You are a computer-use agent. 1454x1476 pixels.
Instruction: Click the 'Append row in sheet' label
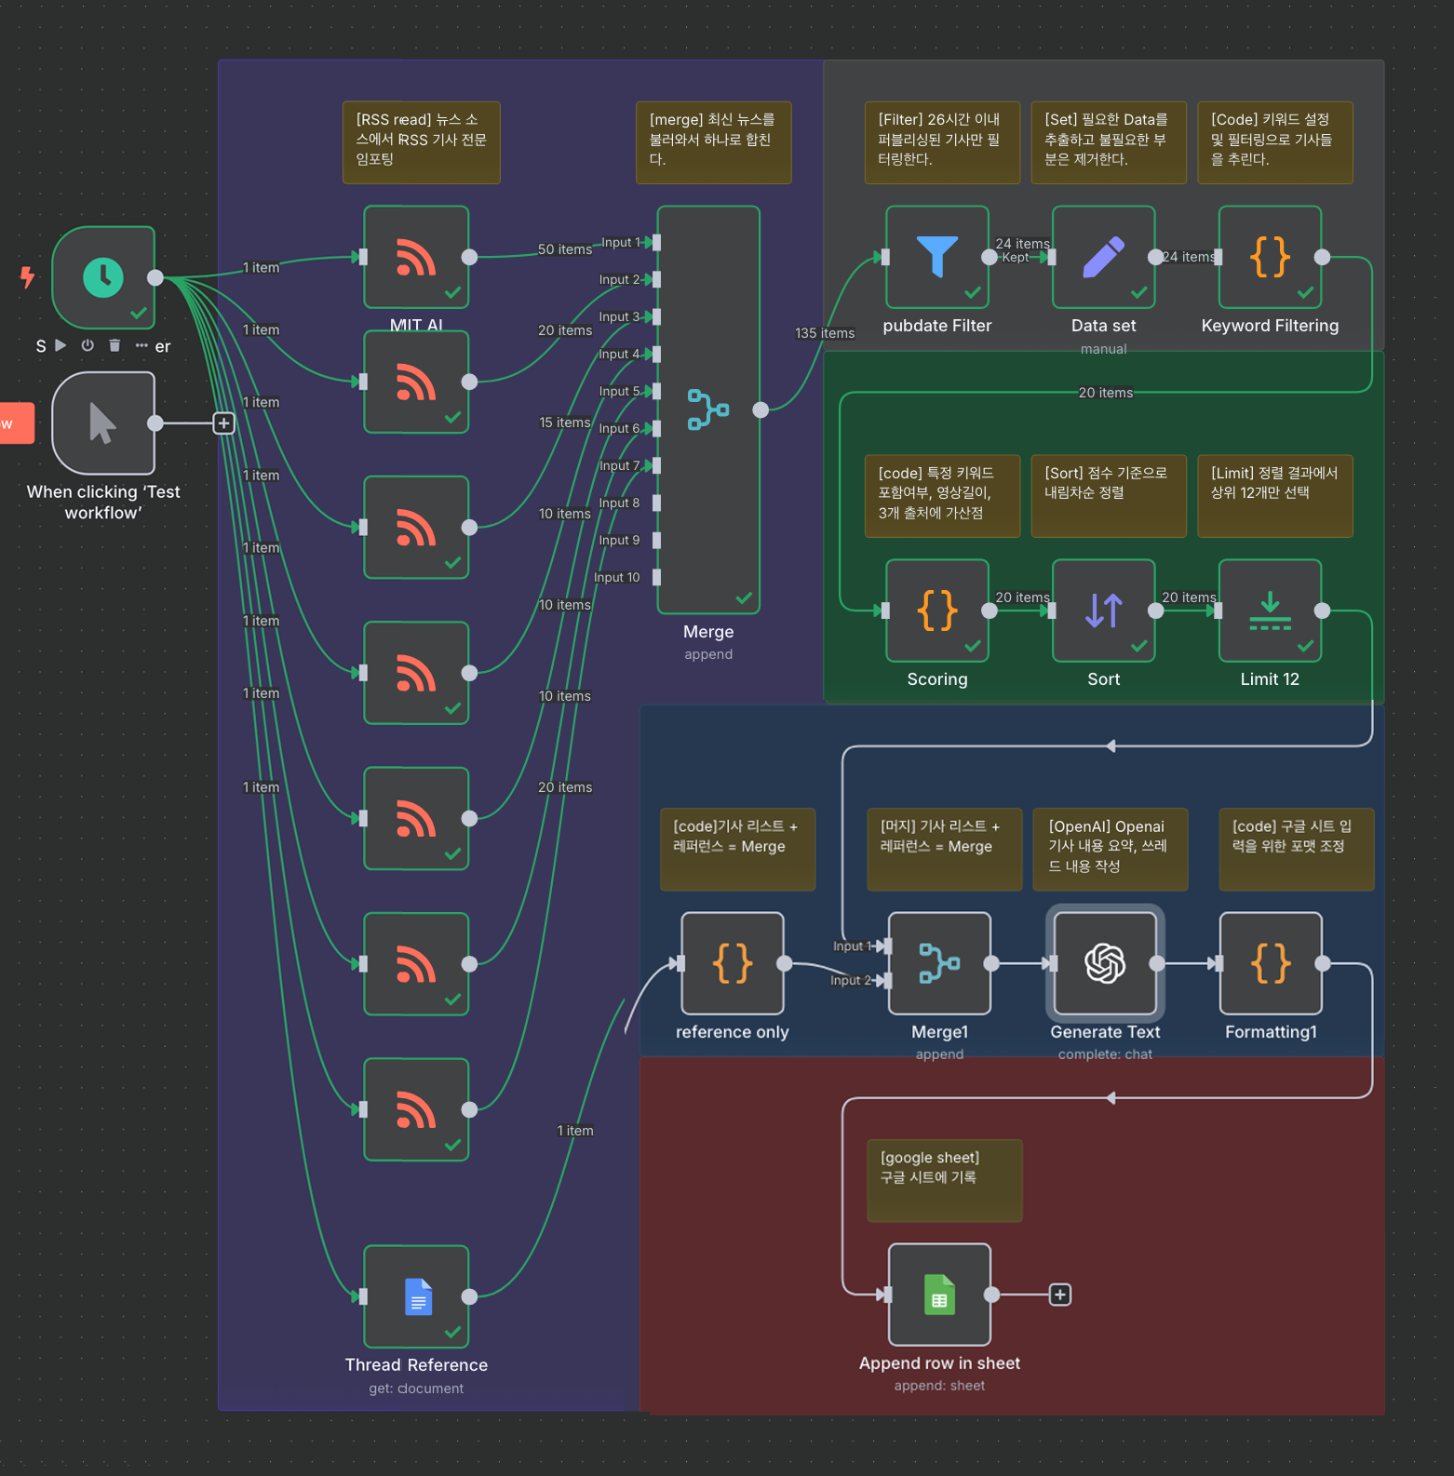(939, 1363)
